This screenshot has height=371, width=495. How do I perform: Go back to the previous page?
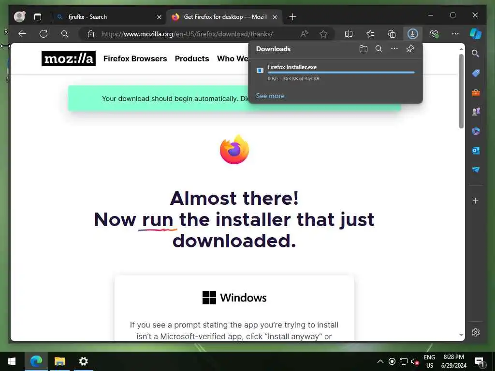(x=22, y=34)
